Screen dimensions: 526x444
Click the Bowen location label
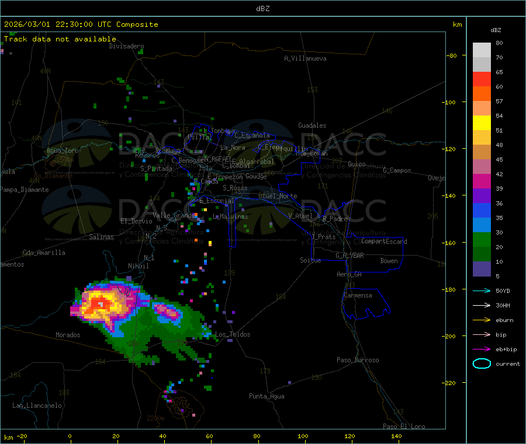point(389,261)
